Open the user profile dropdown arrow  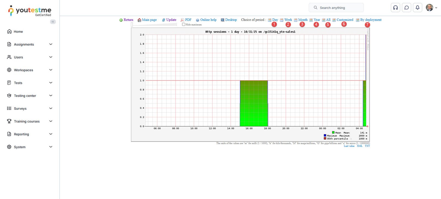tap(436, 8)
